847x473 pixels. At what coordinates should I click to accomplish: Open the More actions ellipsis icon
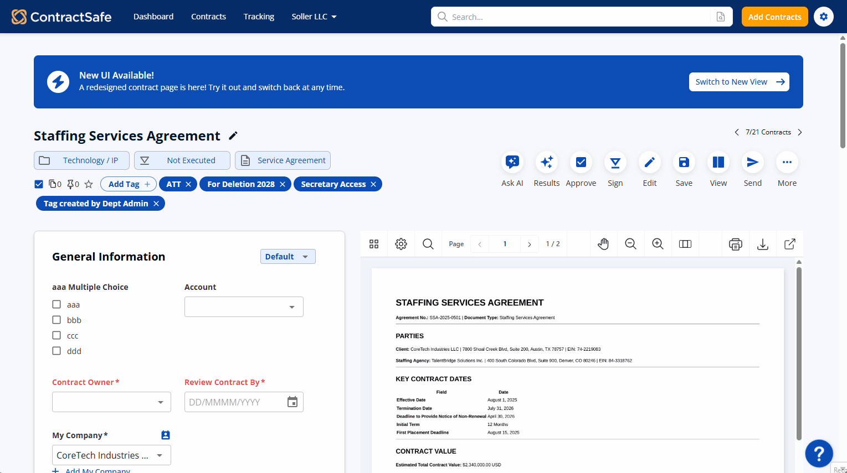click(787, 162)
